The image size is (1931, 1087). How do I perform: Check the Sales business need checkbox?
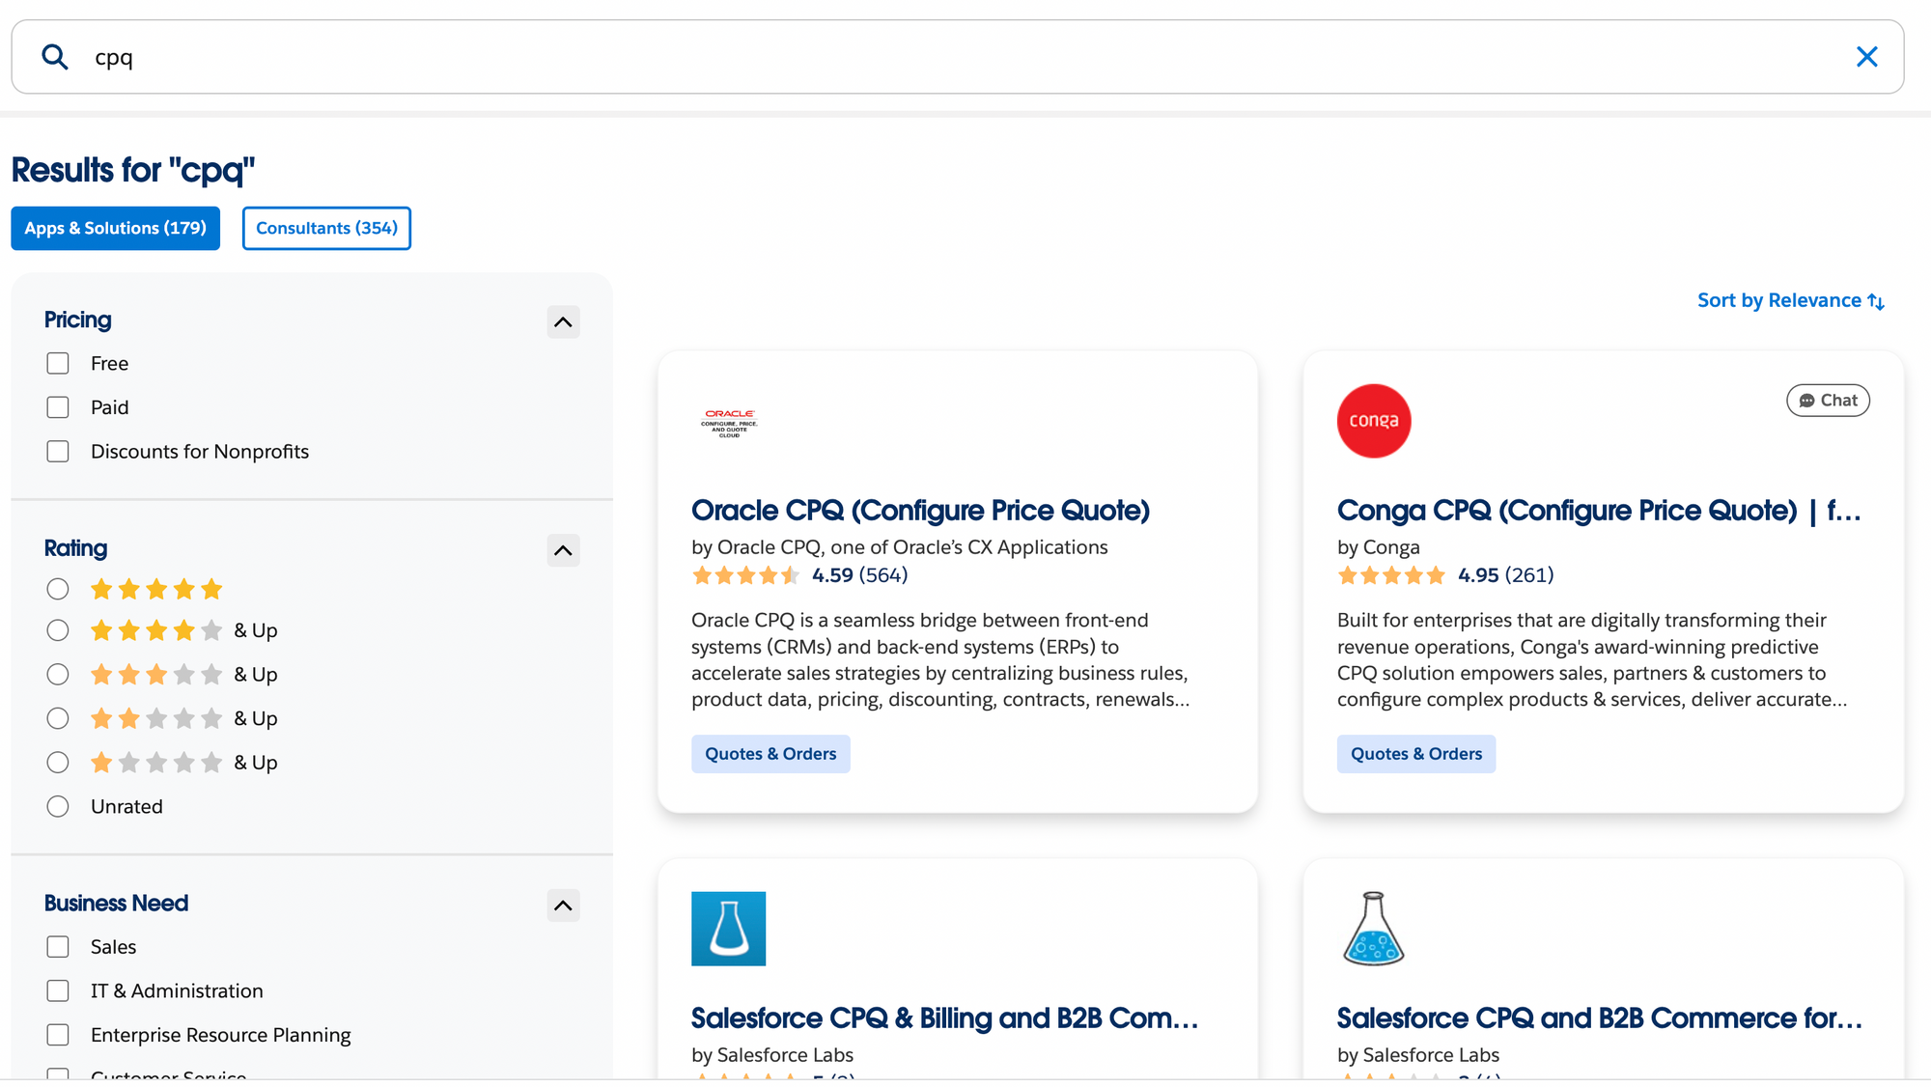point(58,947)
